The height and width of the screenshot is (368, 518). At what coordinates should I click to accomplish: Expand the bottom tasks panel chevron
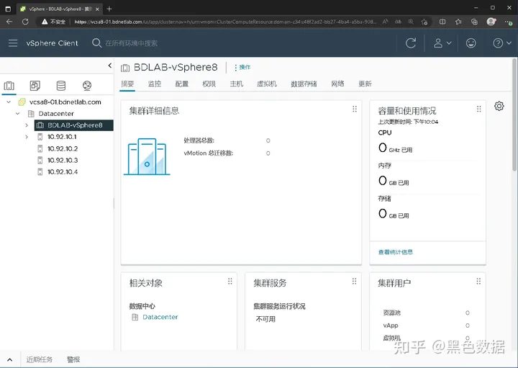pyautogui.click(x=9, y=360)
